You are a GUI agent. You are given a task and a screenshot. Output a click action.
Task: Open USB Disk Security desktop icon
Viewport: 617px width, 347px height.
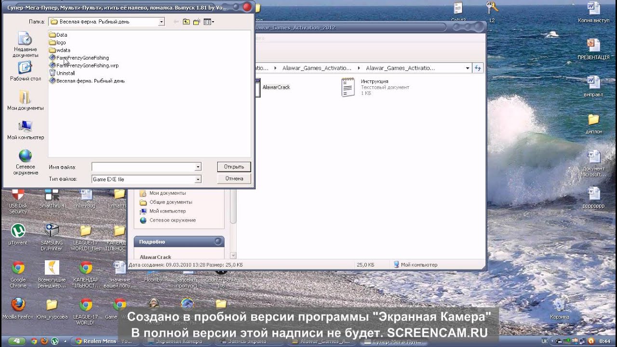[x=18, y=201]
